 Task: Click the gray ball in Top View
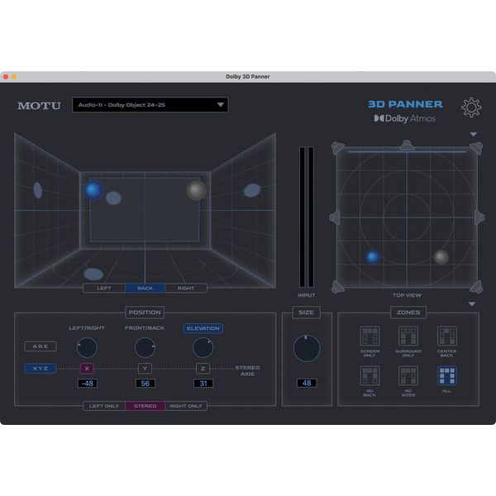tap(441, 257)
